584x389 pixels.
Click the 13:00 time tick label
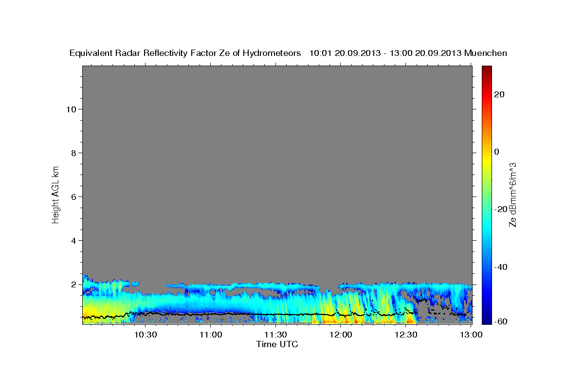click(x=471, y=335)
